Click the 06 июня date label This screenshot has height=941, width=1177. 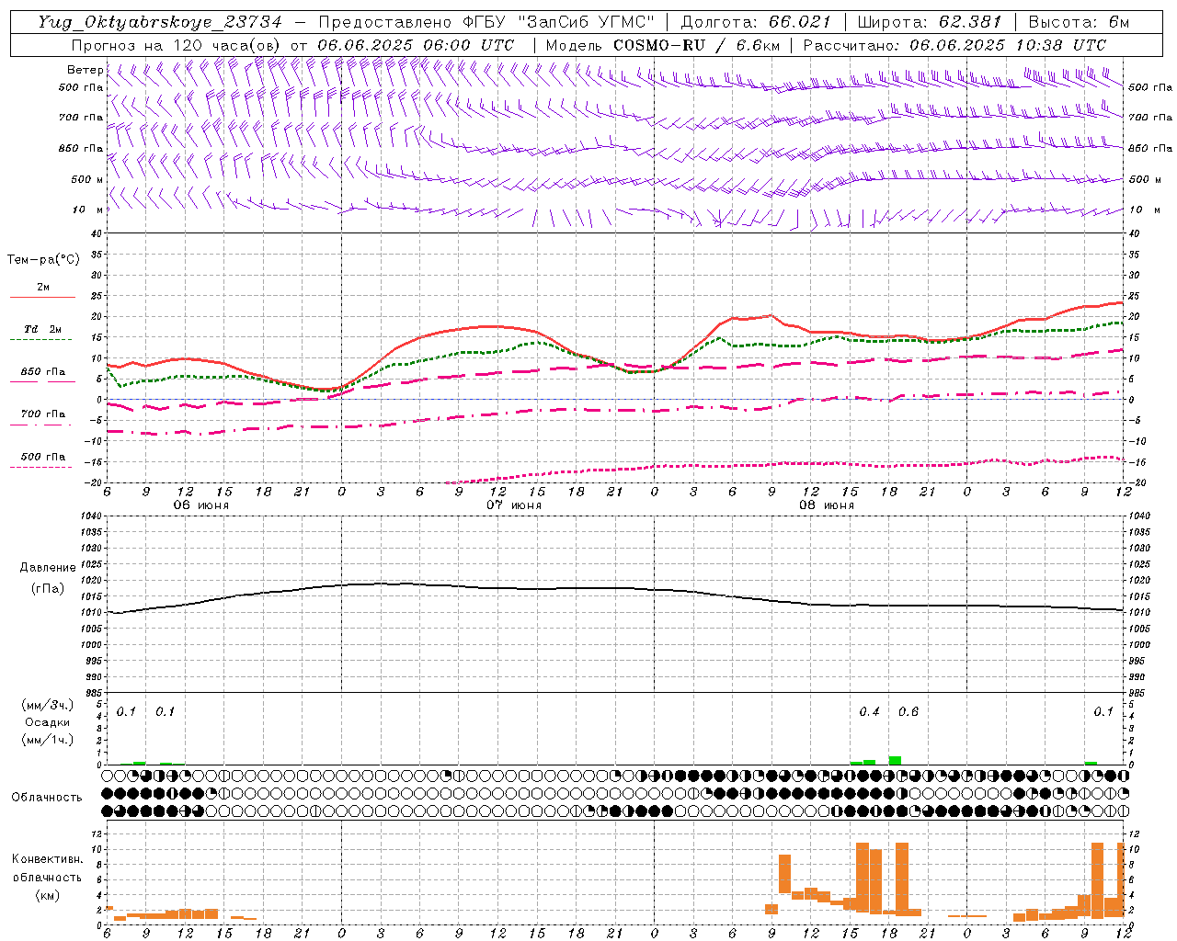click(x=201, y=505)
